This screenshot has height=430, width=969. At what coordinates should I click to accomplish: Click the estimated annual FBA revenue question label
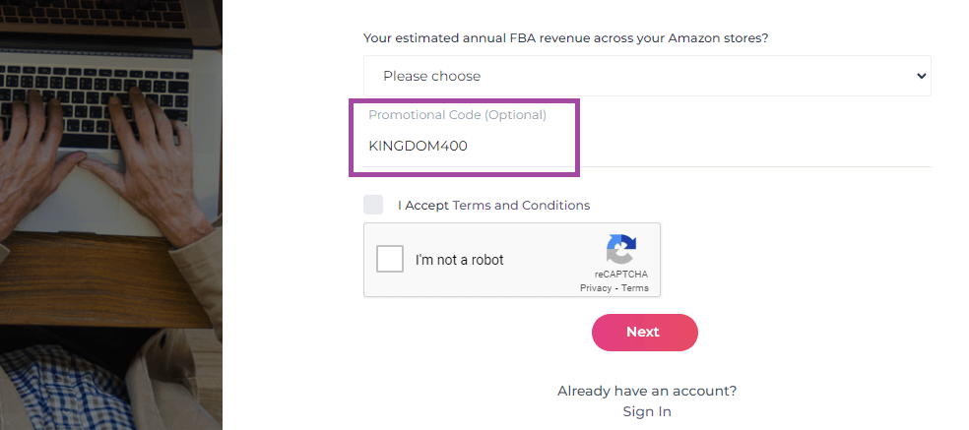565,38
